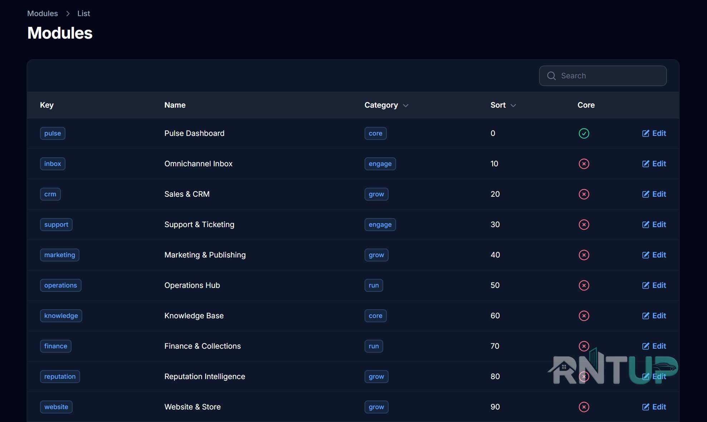Click the red X core icon for Website & Store
The image size is (707, 422).
point(584,407)
